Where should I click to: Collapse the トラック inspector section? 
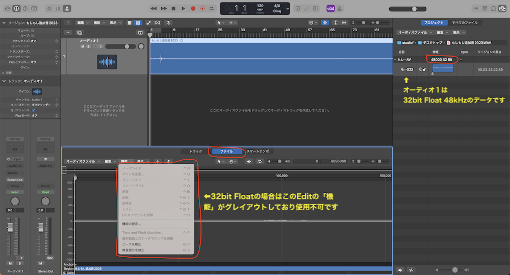coord(4,81)
